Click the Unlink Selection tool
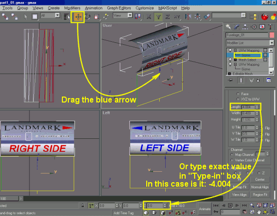 click(x=14, y=17)
